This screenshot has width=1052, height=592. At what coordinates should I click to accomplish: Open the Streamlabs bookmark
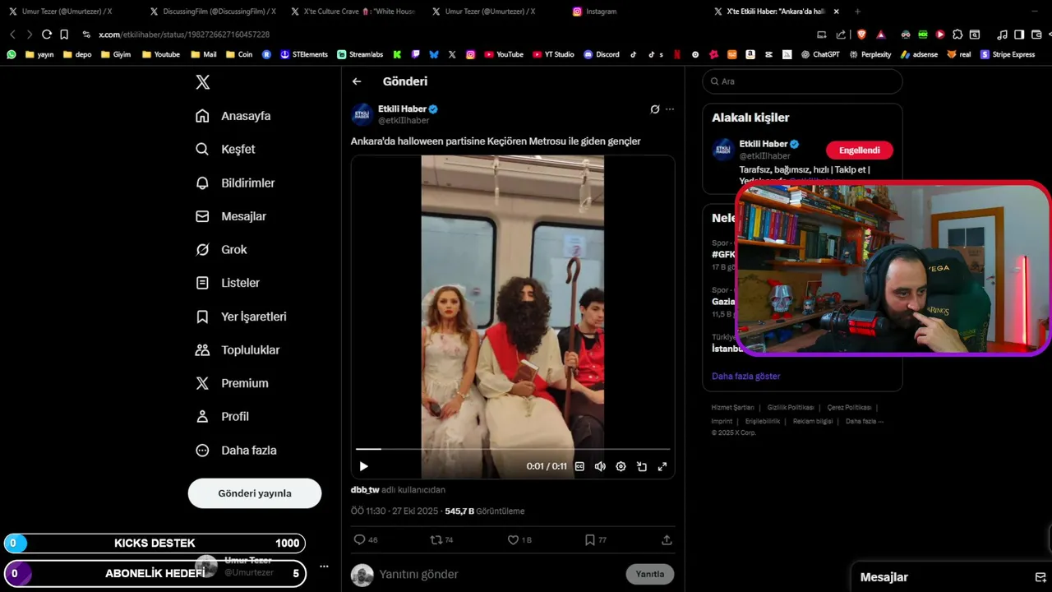[x=360, y=54]
